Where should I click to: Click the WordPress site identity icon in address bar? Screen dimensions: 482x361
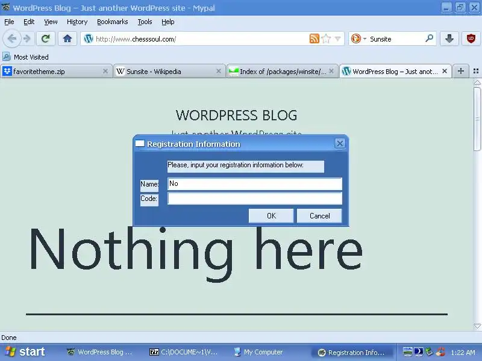89,39
